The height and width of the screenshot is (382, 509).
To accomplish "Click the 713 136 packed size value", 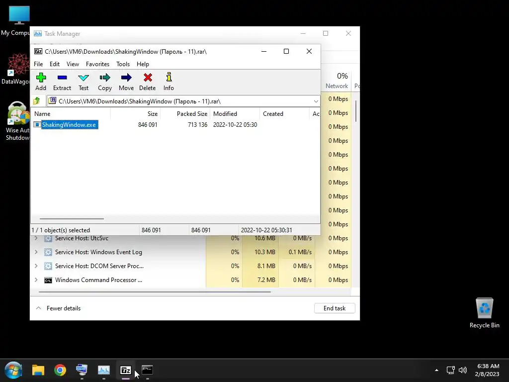I will (197, 125).
